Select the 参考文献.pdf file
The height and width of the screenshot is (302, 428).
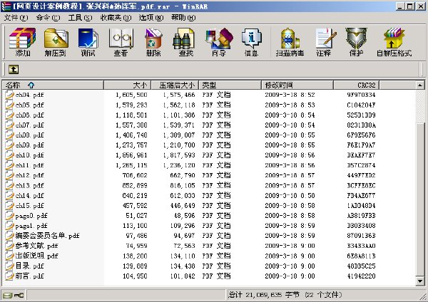(x=36, y=246)
